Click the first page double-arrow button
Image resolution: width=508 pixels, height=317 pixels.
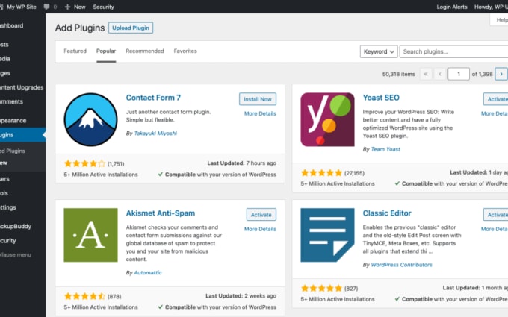click(426, 74)
